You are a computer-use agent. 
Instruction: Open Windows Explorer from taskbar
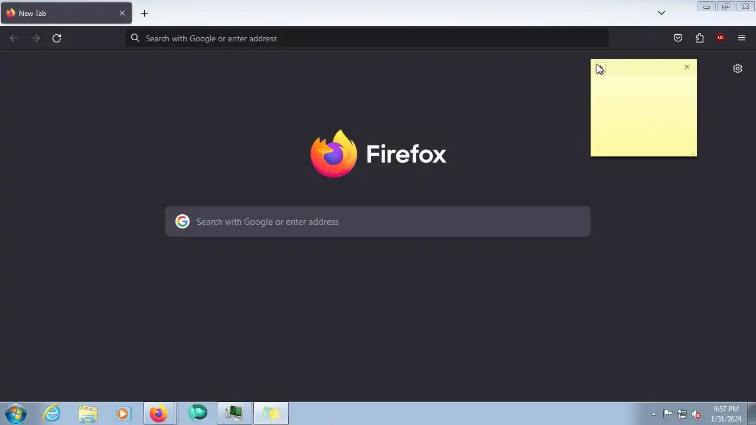87,414
